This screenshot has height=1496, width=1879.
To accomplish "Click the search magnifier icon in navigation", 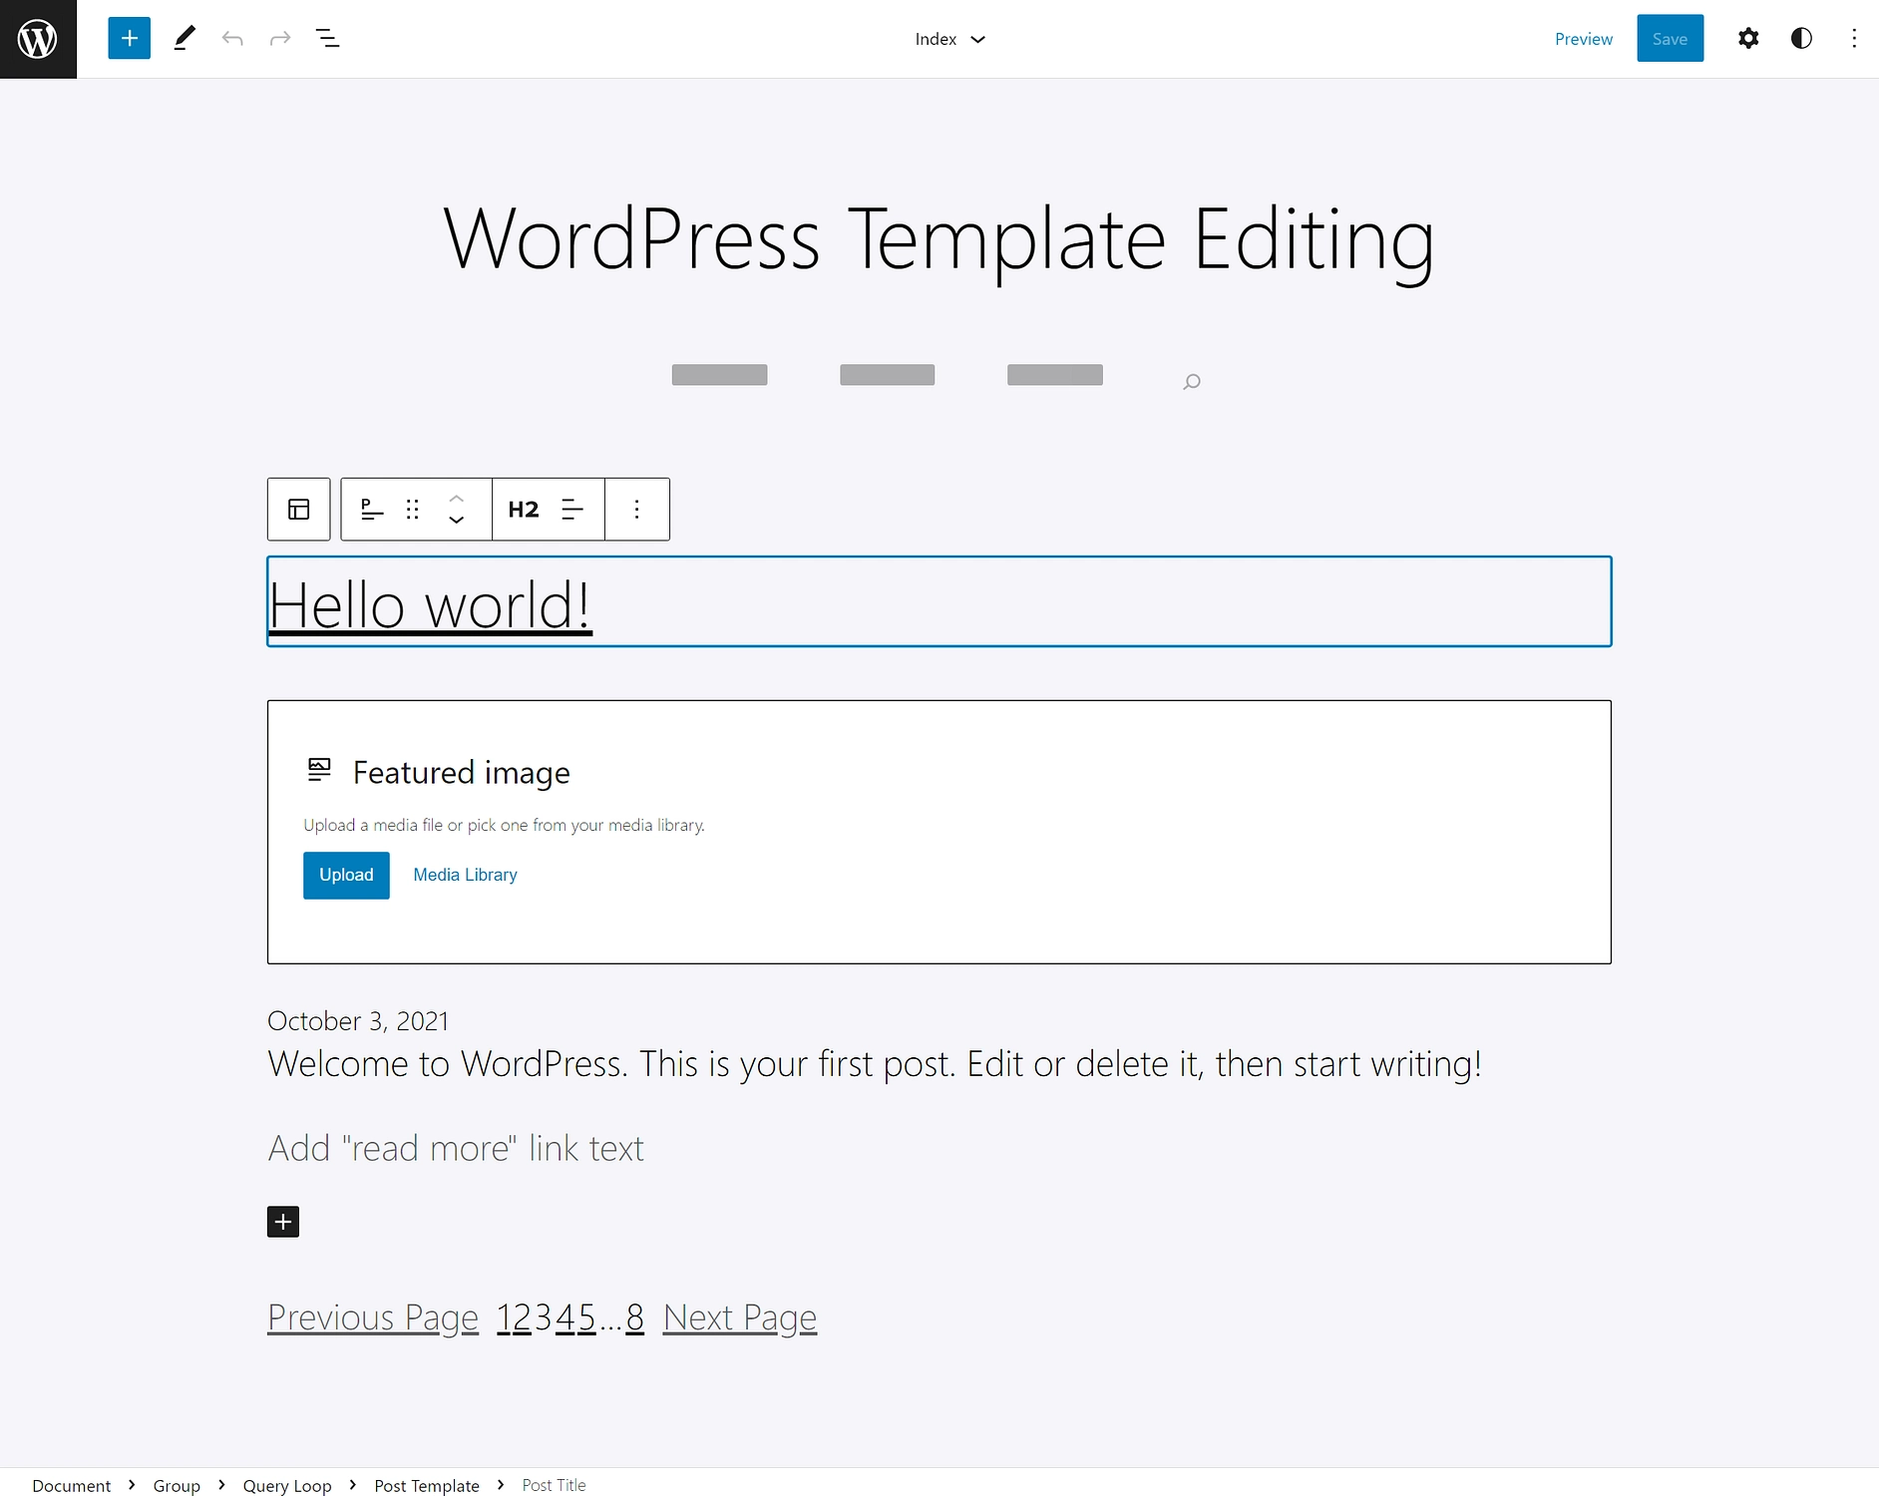I will 1192,381.
